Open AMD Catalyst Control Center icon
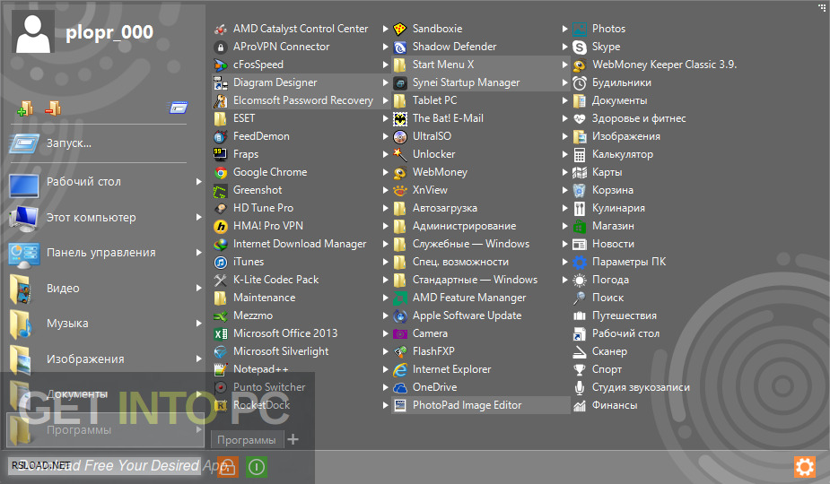The height and width of the screenshot is (484, 830). pyautogui.click(x=220, y=29)
